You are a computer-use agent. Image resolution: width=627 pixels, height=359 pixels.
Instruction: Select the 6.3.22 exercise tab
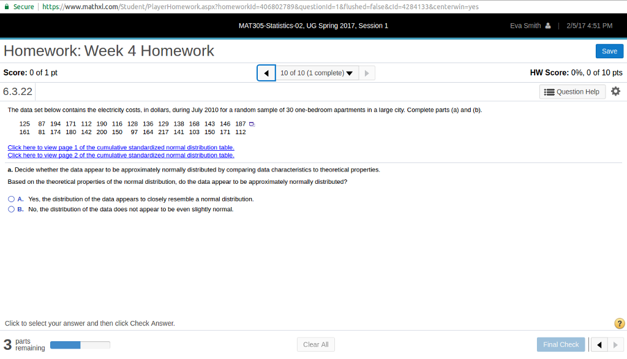click(x=17, y=91)
